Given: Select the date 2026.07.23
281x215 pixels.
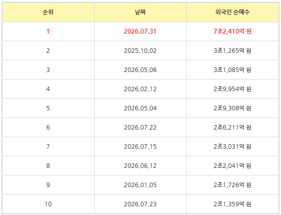Looking at the screenshot, I should coord(140,204).
